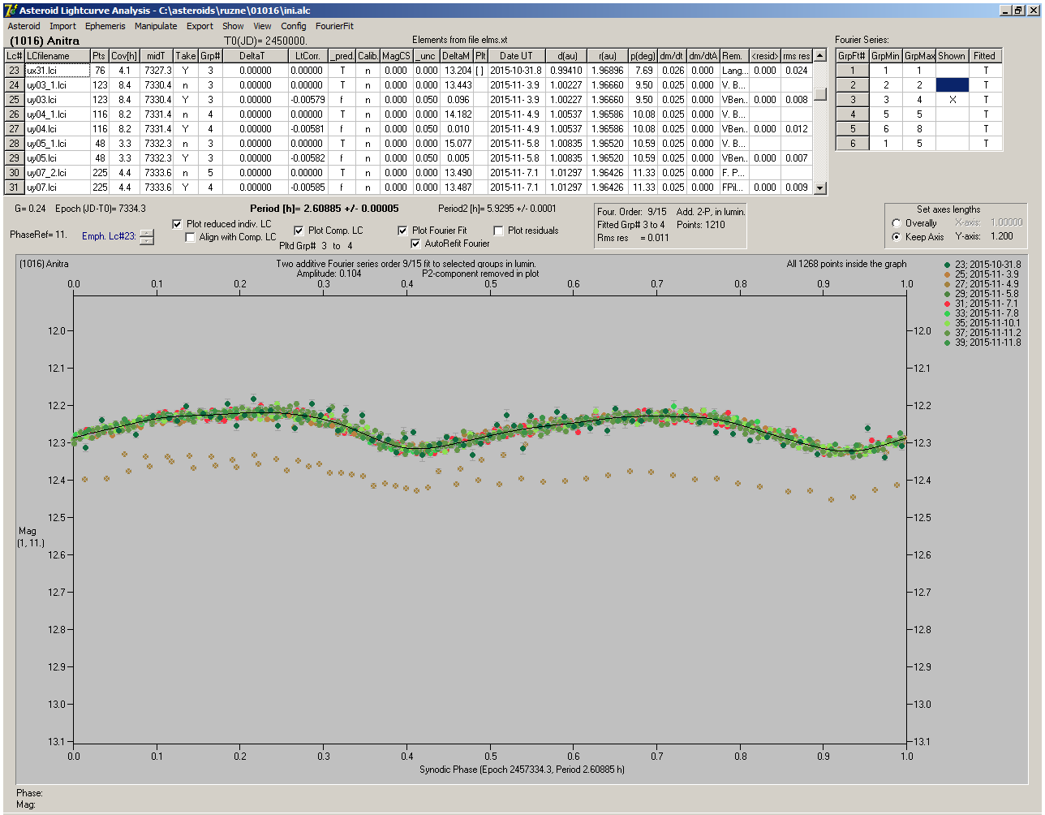
Task: Toggle Plot Fourier Fit checkbox
Action: click(x=403, y=231)
